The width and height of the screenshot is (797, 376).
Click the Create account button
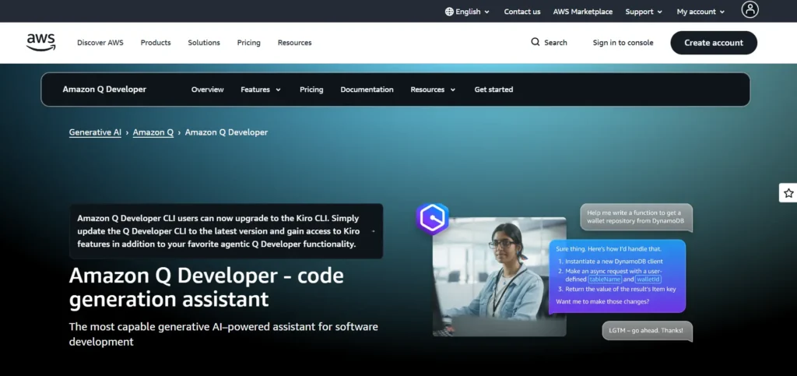(x=714, y=43)
